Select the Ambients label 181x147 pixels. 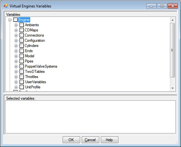[32, 25]
